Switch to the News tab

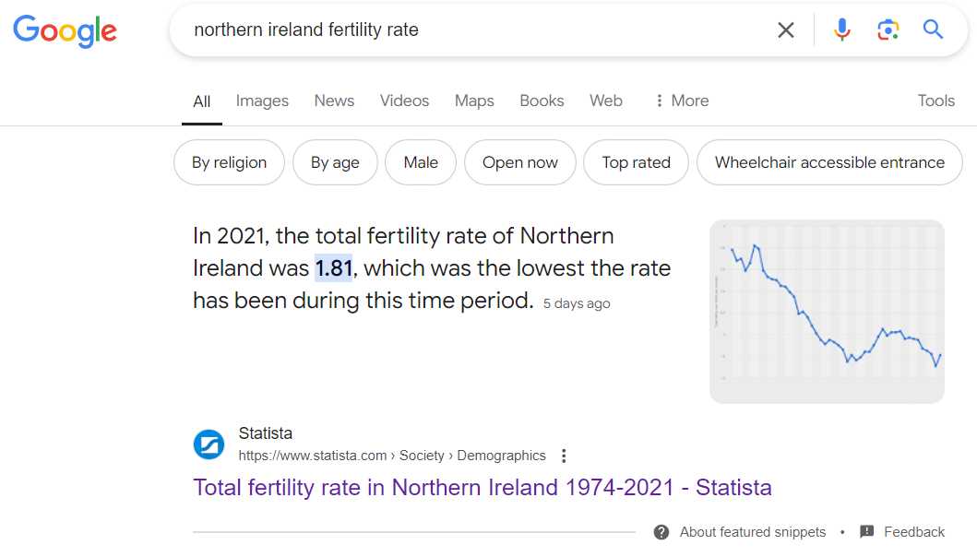point(334,101)
